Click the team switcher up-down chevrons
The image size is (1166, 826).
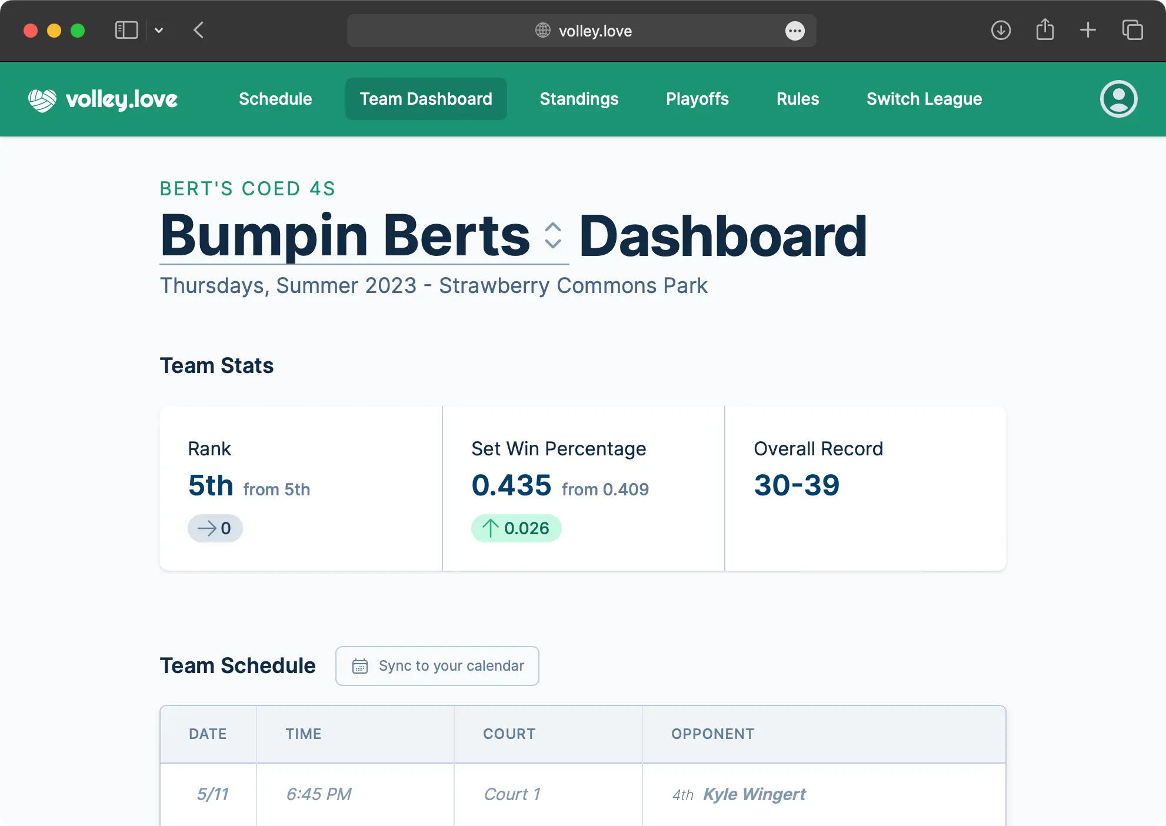(x=552, y=236)
